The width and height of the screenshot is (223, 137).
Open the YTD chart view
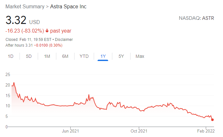[84, 56]
